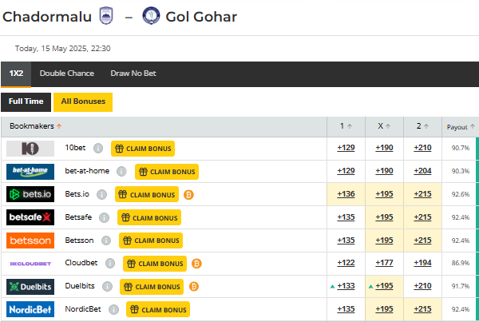
Task: Click the Bitcoin icon in Duelbits row
Action: click(194, 287)
